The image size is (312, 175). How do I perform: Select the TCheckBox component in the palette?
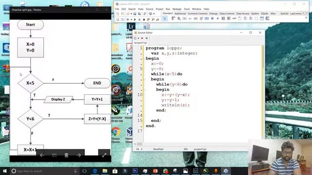click(213, 18)
